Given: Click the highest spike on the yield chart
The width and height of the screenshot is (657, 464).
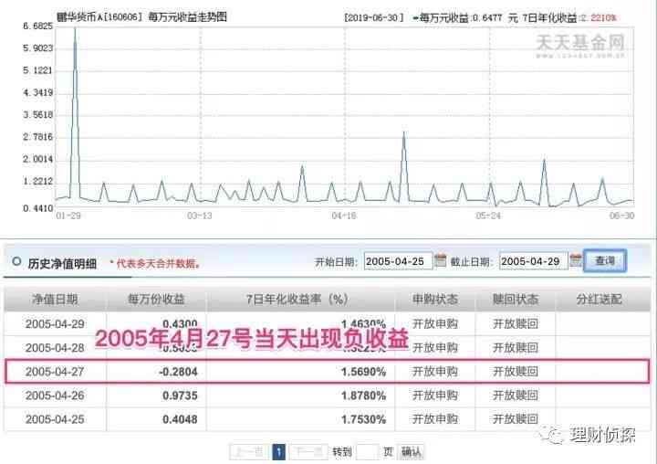Looking at the screenshot, I should point(74,30).
